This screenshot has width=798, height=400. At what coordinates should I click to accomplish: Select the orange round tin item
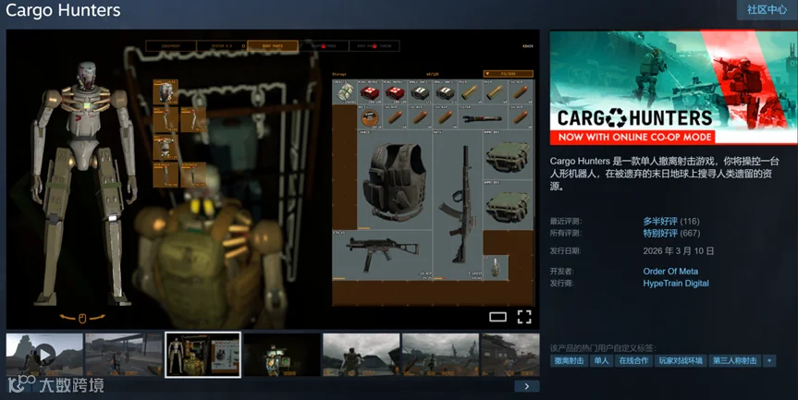point(370,118)
